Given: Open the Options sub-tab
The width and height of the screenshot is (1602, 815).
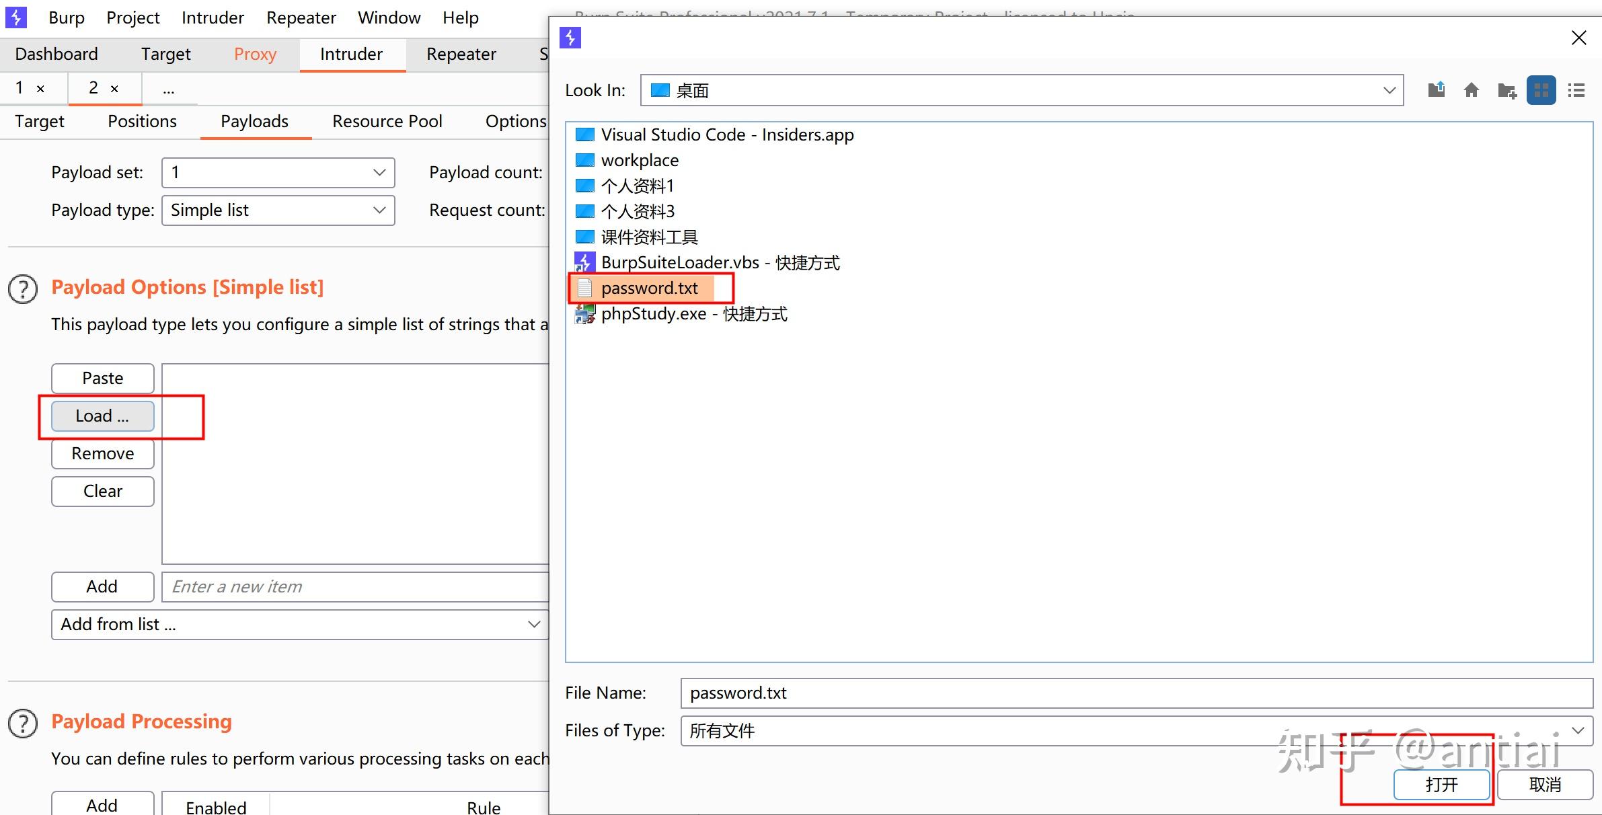Looking at the screenshot, I should [x=516, y=121].
